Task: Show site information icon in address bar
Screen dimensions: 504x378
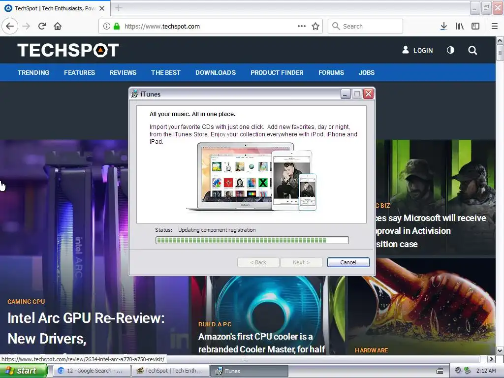Action: click(x=107, y=26)
